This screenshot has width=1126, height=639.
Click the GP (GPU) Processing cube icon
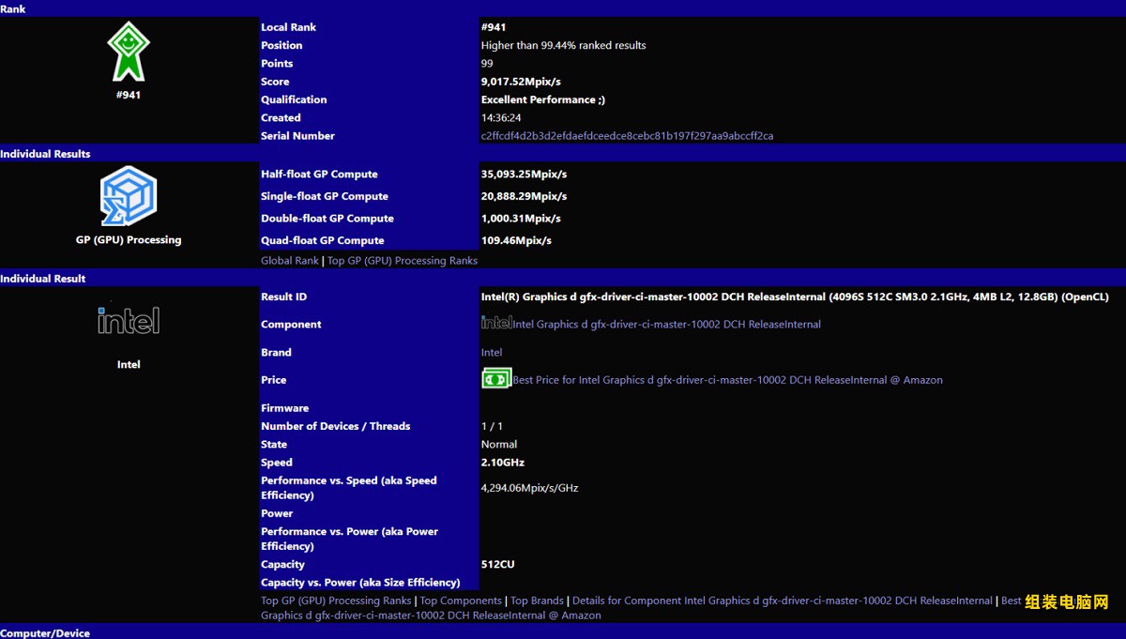click(129, 196)
